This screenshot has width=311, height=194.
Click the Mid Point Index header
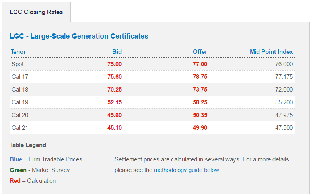coord(271,52)
